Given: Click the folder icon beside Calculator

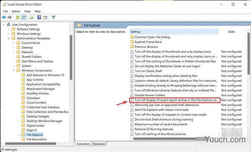Looking at the screenshot, I should point(23,98).
